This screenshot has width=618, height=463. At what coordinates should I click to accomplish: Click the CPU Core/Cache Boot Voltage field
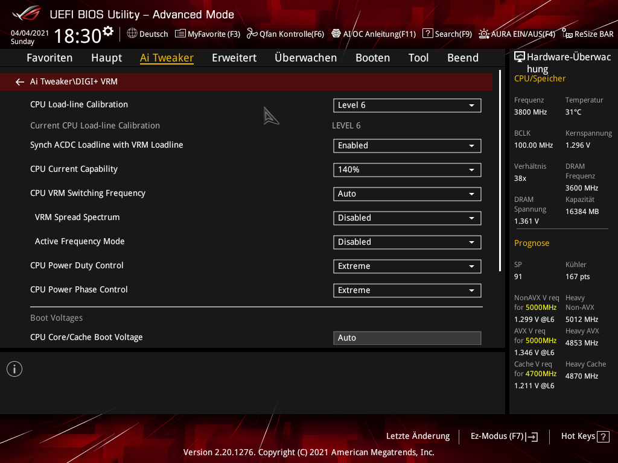[x=407, y=338]
